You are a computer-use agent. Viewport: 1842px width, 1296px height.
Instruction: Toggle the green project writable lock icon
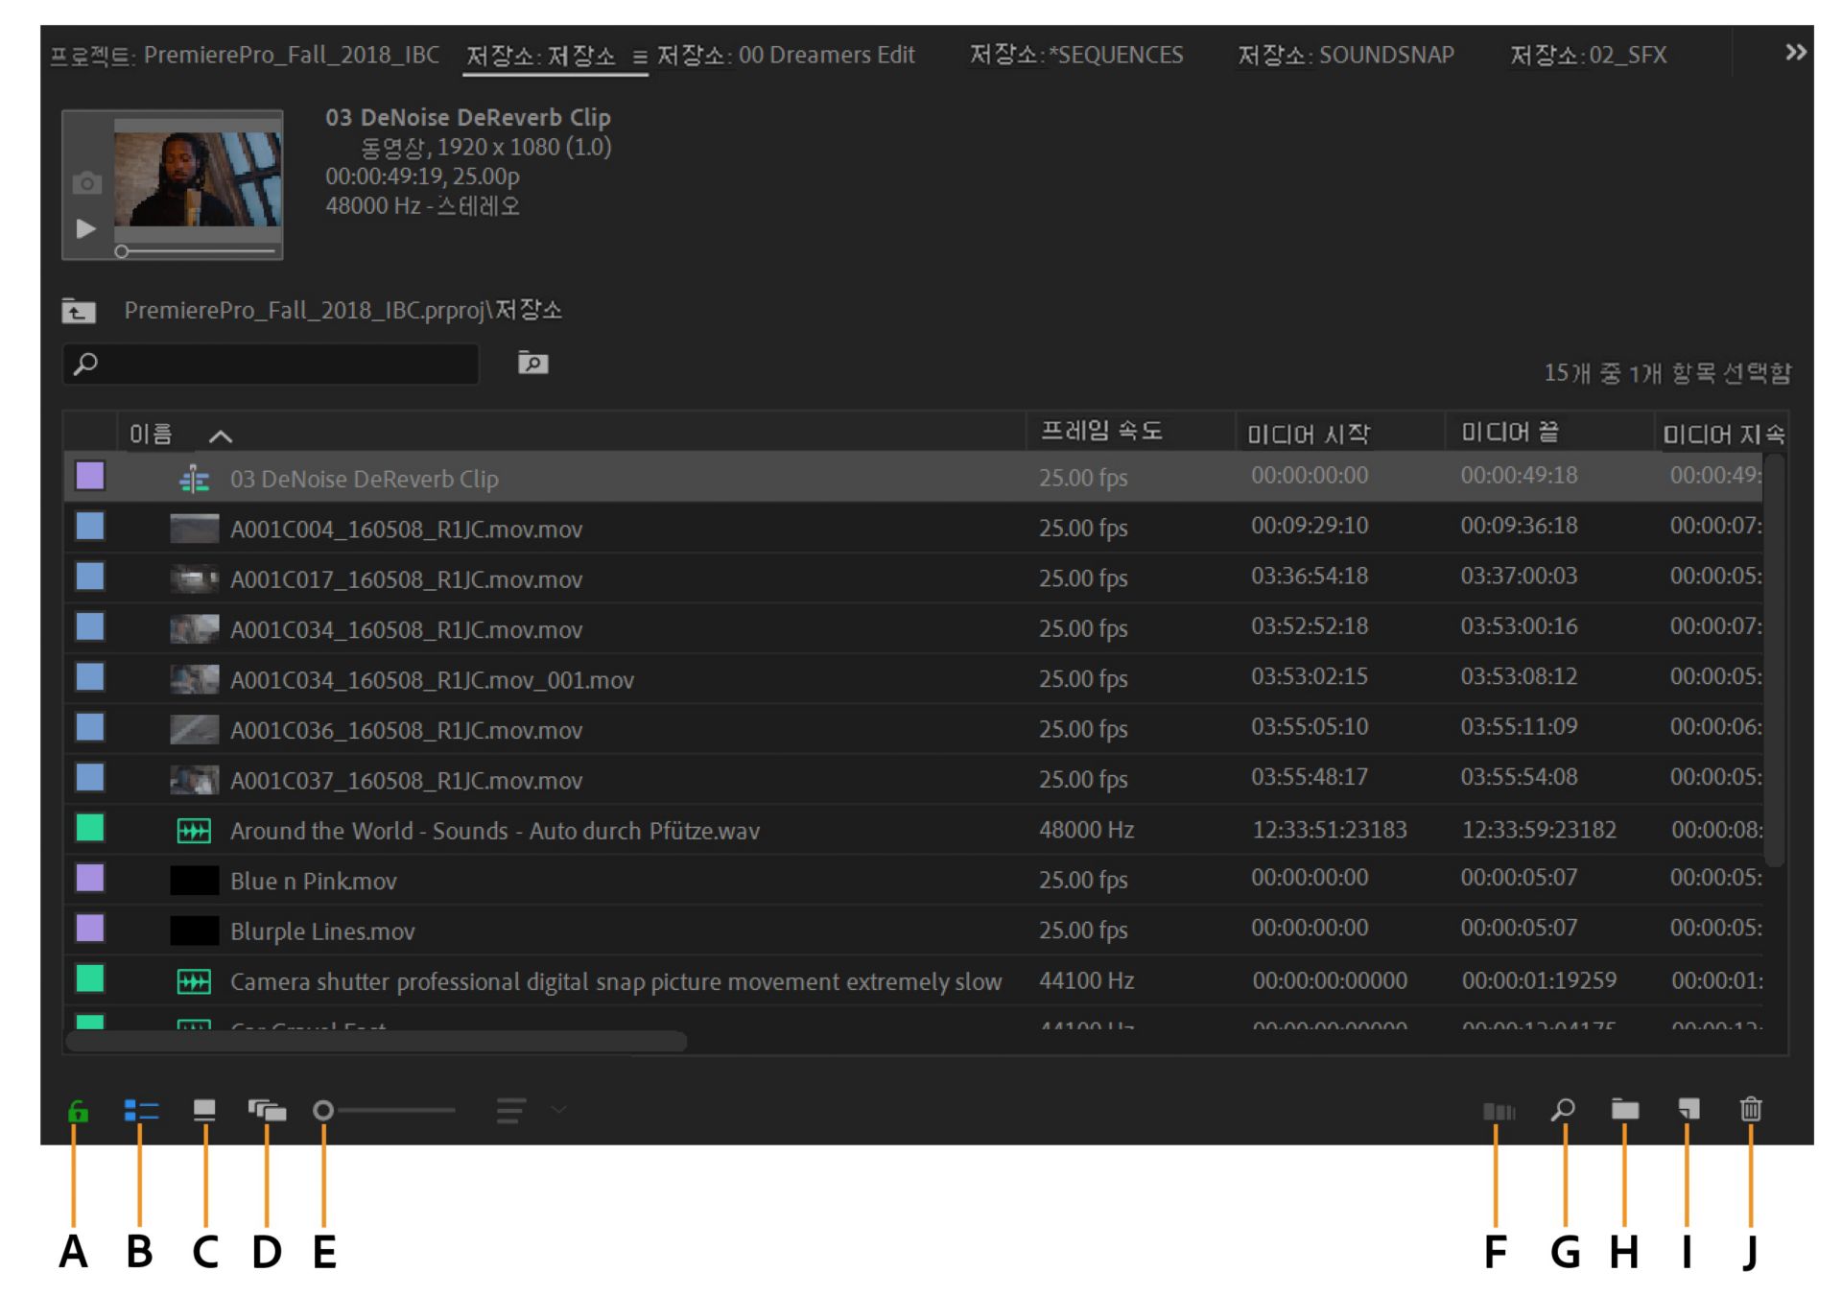78,1111
